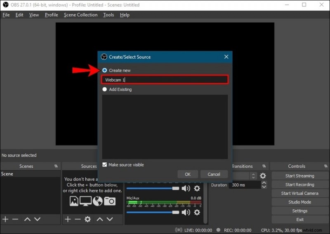Select the Create new radio button

pyautogui.click(x=105, y=70)
